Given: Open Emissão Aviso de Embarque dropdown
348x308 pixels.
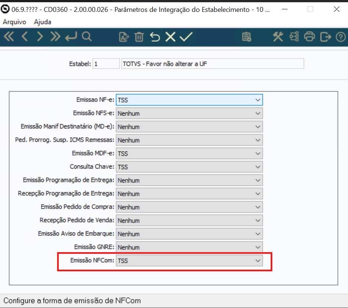Looking at the screenshot, I should (x=189, y=234).
